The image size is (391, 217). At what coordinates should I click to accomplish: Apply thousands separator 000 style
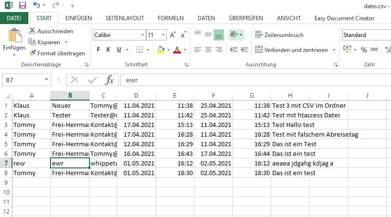[374, 50]
